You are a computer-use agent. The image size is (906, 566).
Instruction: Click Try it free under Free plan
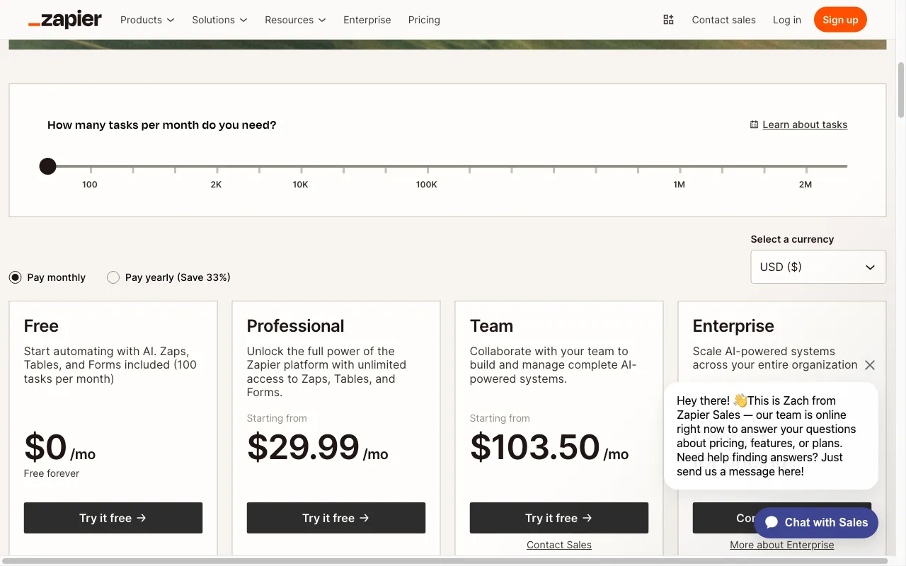[x=113, y=518]
